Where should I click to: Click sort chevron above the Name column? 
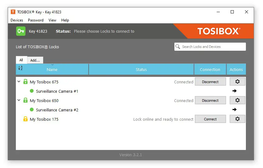tap(52, 65)
